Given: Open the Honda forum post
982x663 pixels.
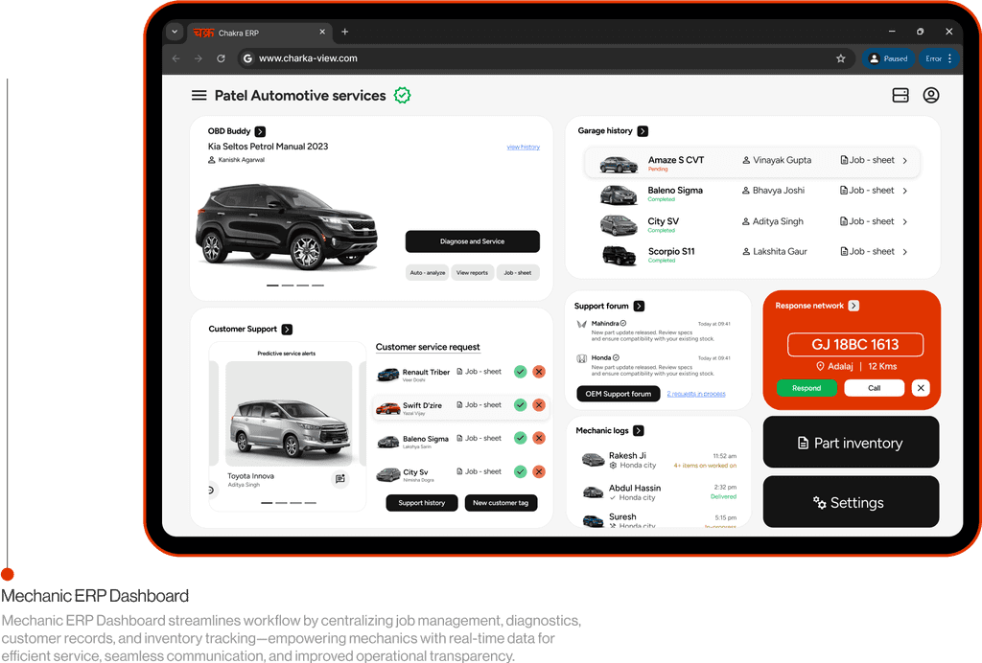Looking at the screenshot, I should pos(653,366).
